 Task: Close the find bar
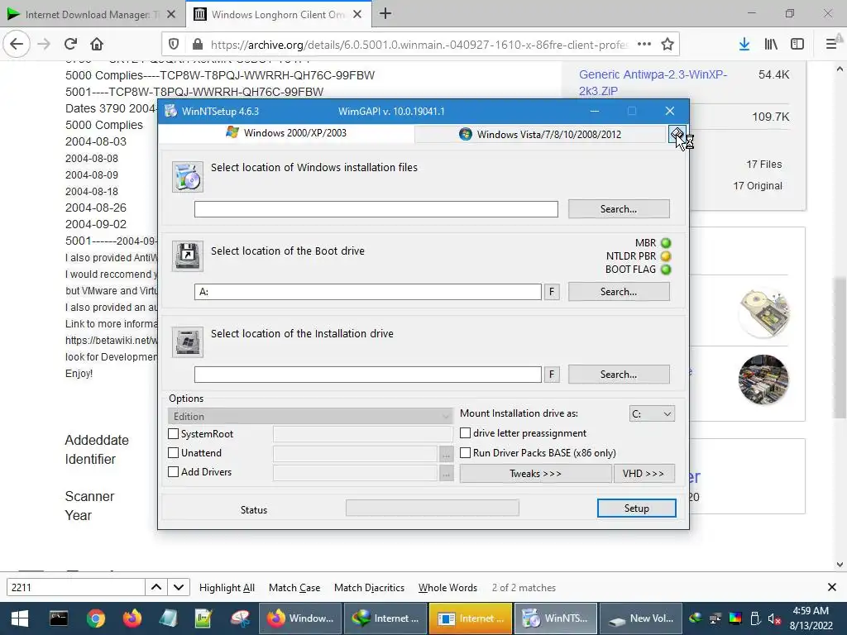click(x=832, y=587)
